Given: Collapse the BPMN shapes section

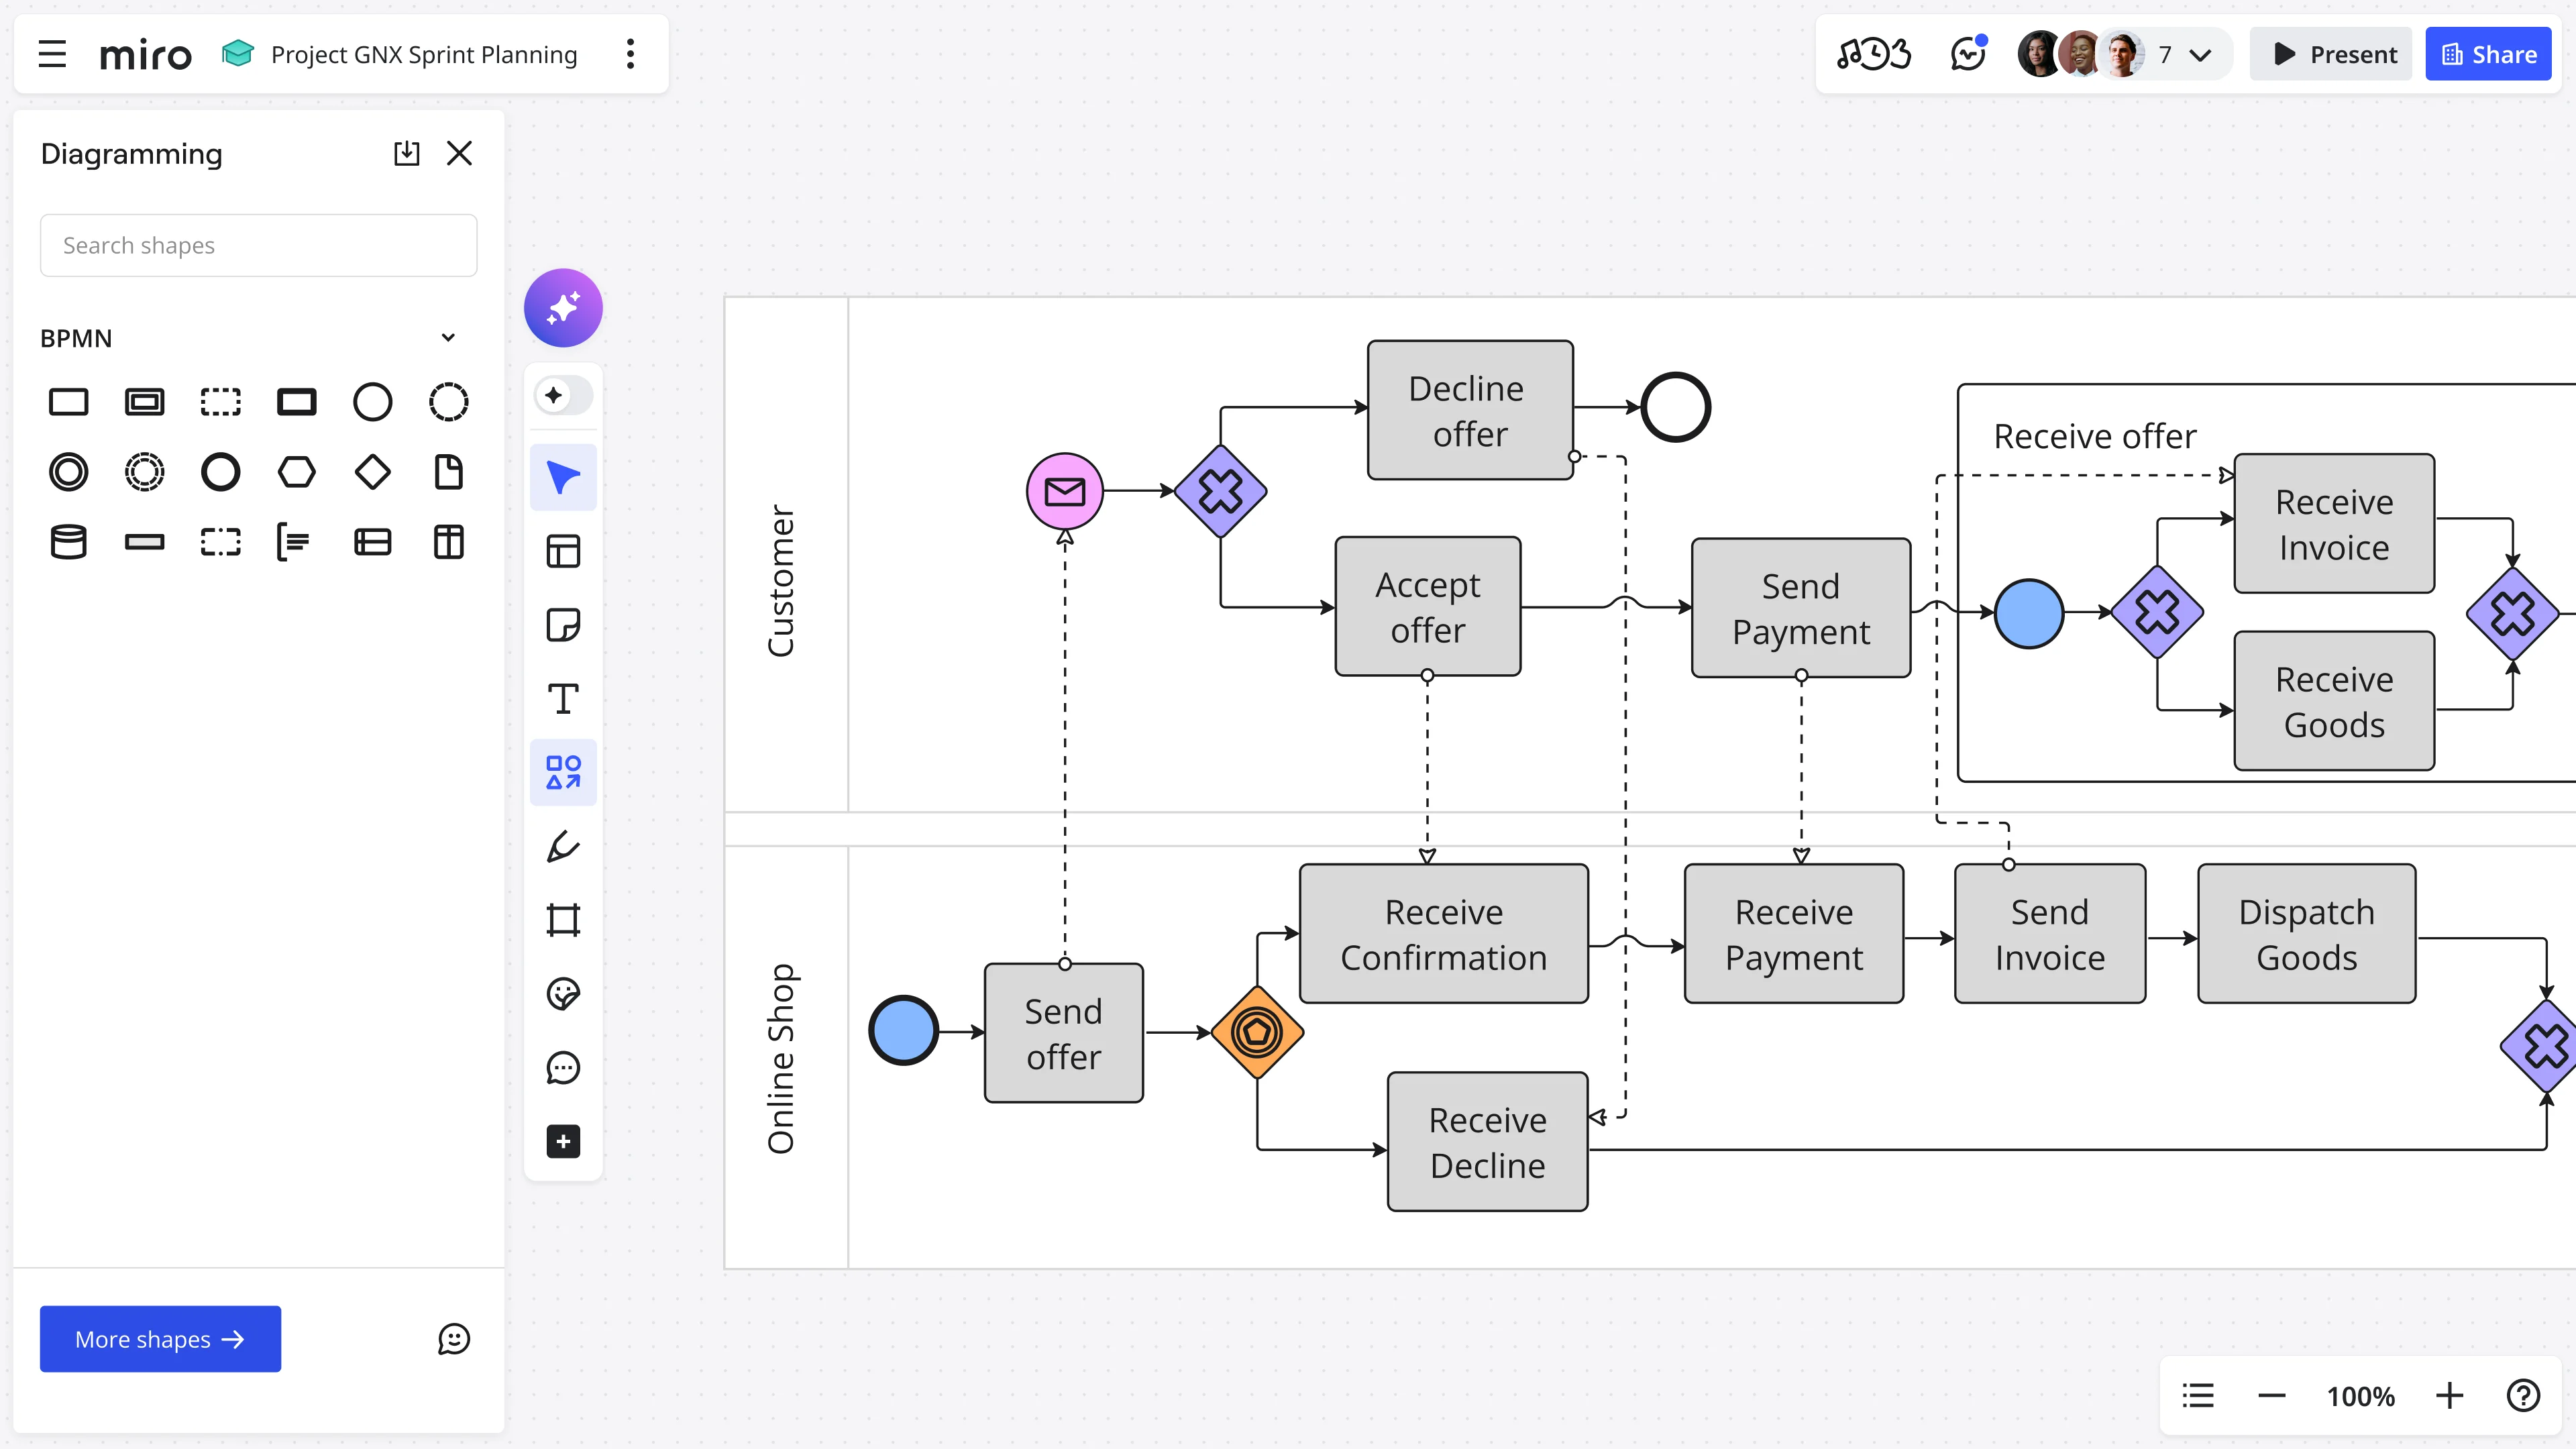Looking at the screenshot, I should coord(448,338).
